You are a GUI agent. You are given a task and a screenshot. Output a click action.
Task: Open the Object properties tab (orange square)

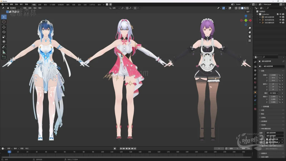click(x=255, y=92)
